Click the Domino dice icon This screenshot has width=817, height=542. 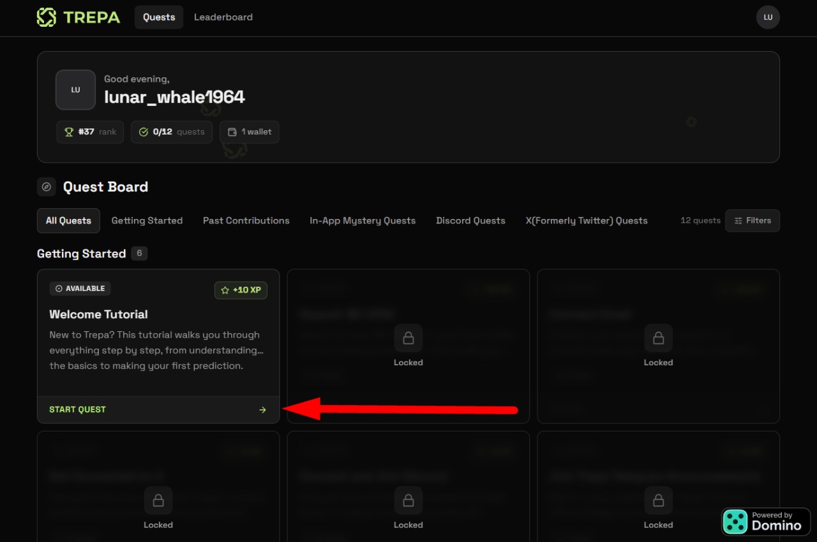pos(735,522)
